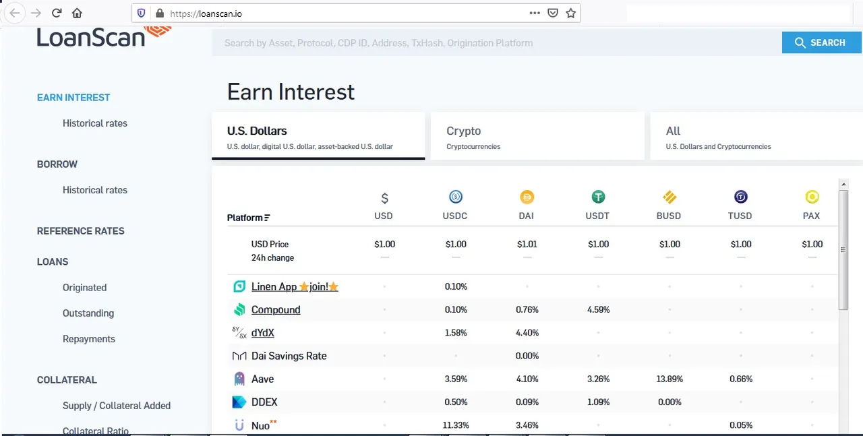The height and width of the screenshot is (436, 863).
Task: Open the Earn Interest section
Action: click(x=73, y=98)
